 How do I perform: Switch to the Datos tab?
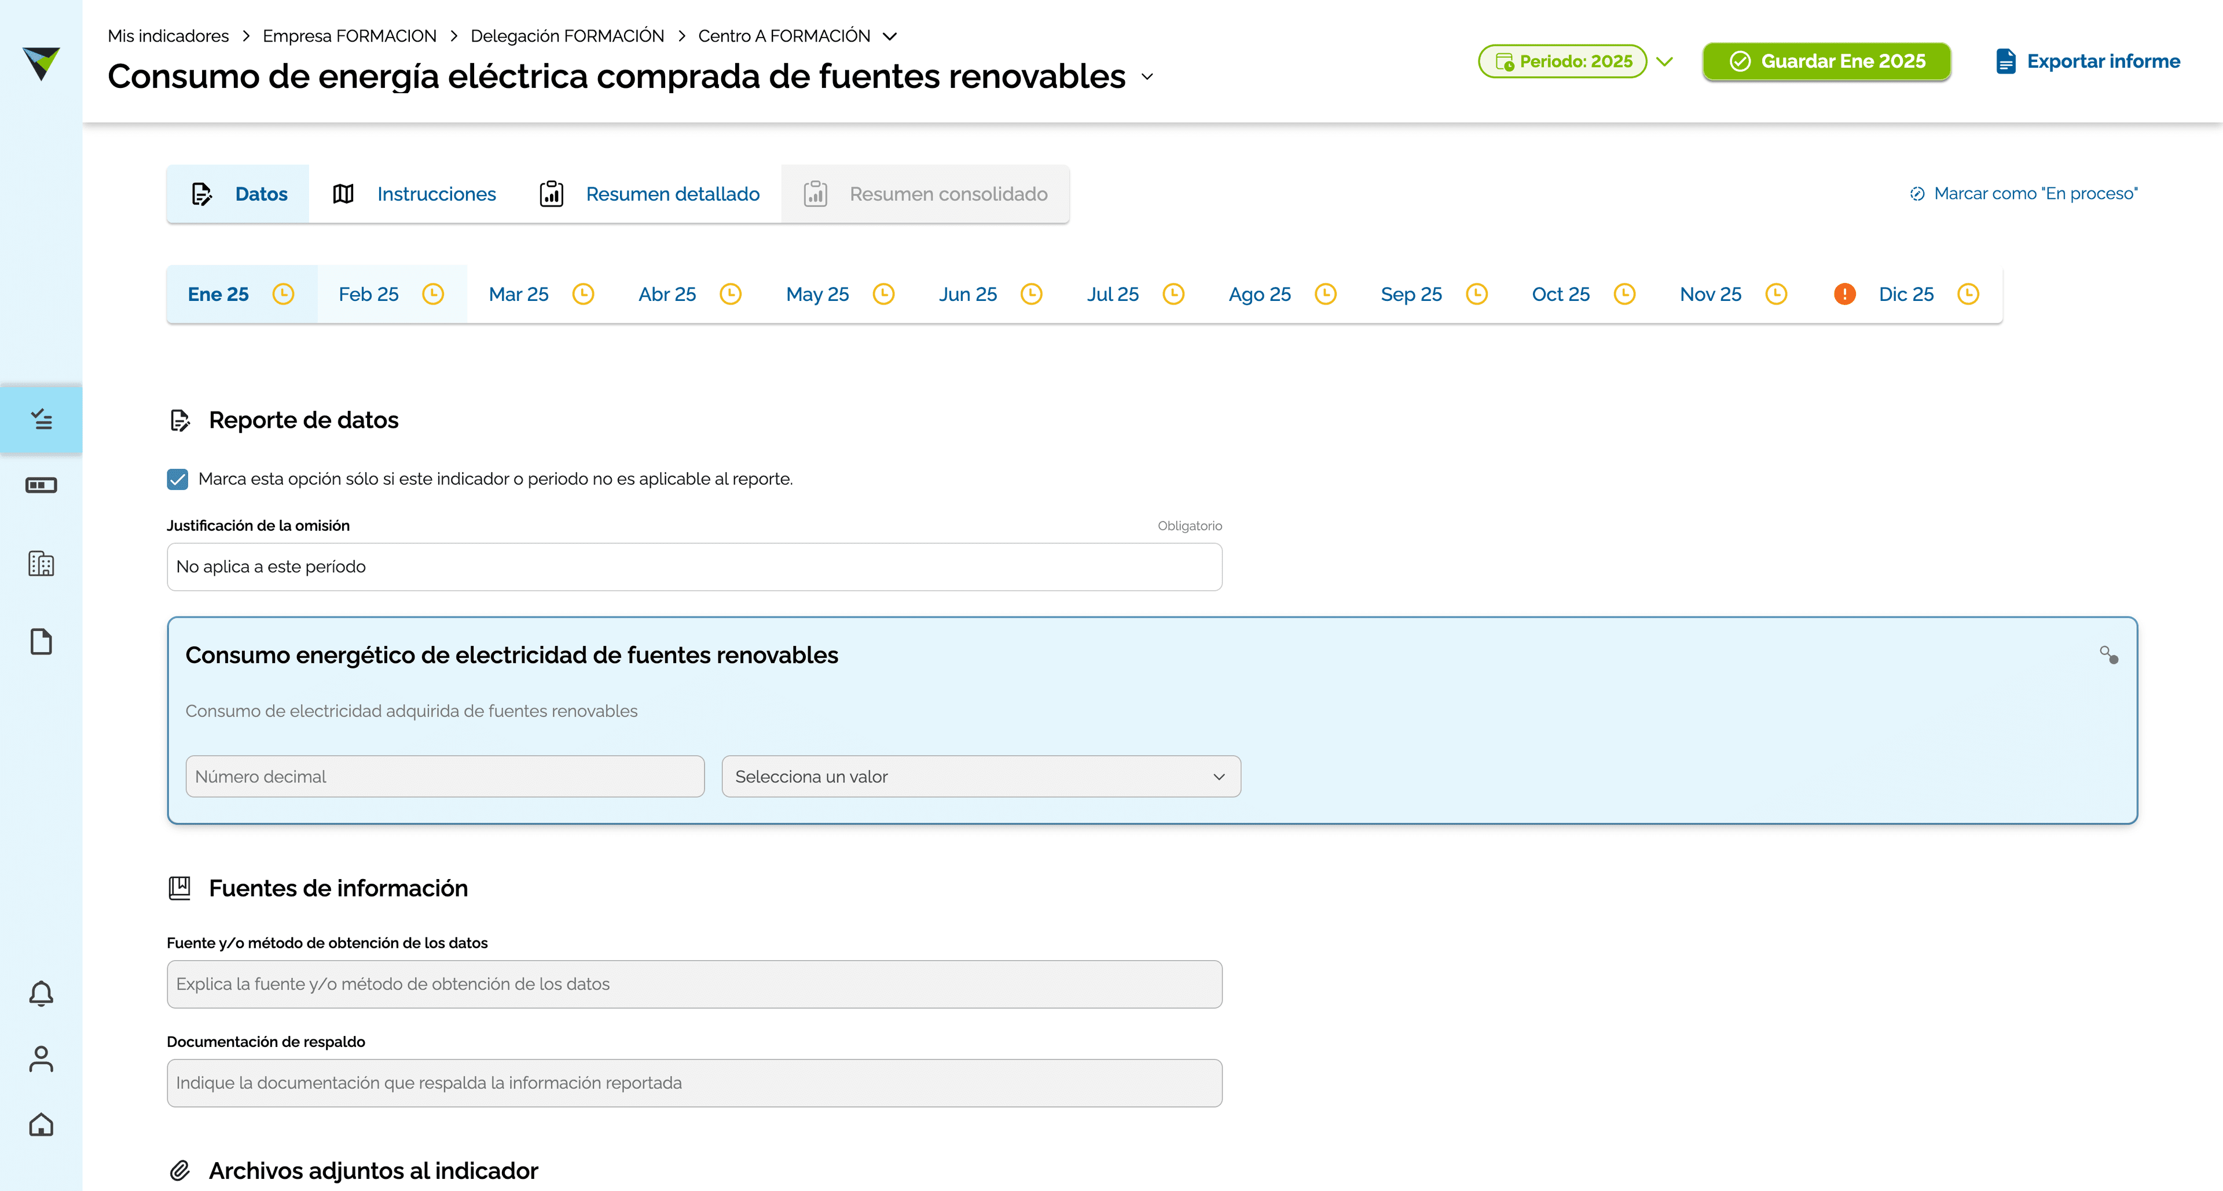click(x=239, y=194)
